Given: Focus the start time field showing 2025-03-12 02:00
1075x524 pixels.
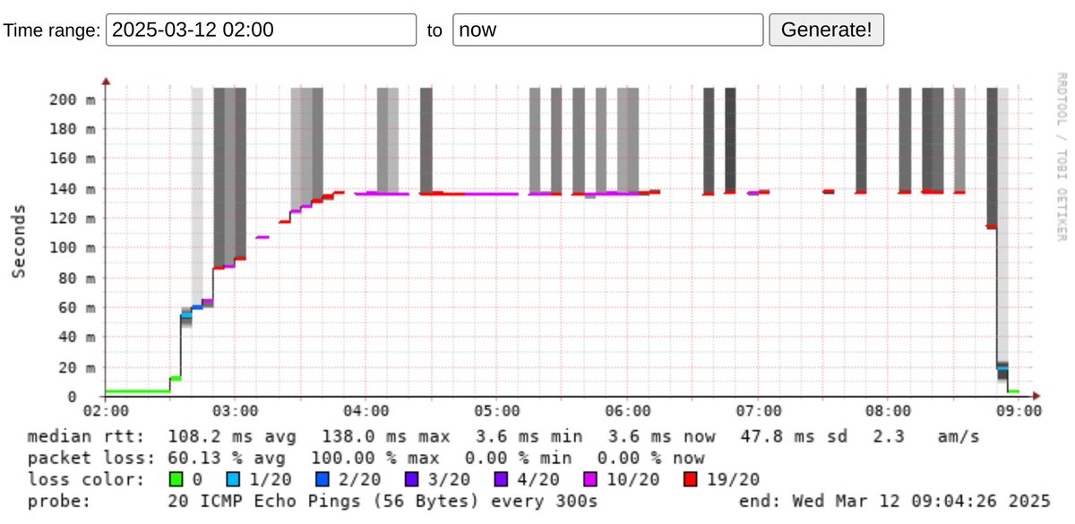Looking at the screenshot, I should [x=262, y=30].
